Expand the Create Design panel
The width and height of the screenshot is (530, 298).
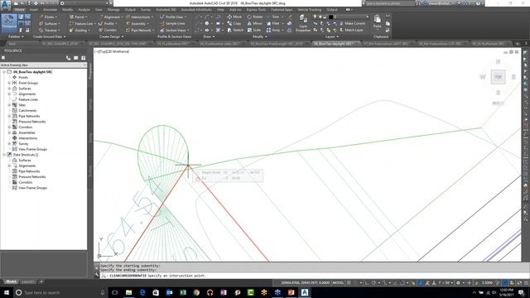click(112, 36)
